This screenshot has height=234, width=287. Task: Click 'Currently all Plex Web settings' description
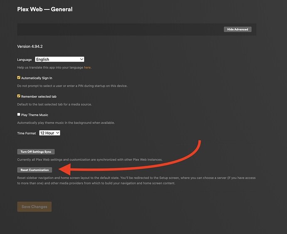coord(90,160)
